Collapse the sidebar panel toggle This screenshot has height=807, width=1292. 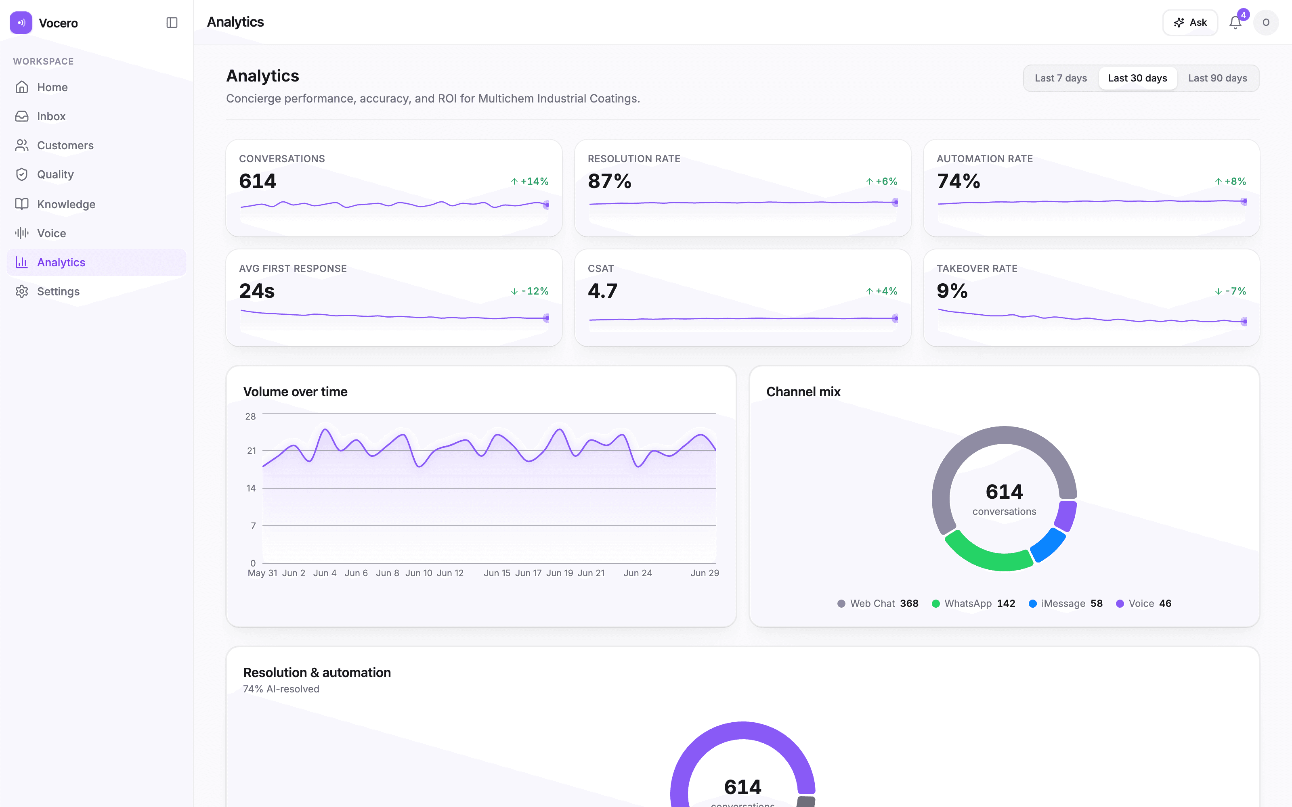coord(172,23)
